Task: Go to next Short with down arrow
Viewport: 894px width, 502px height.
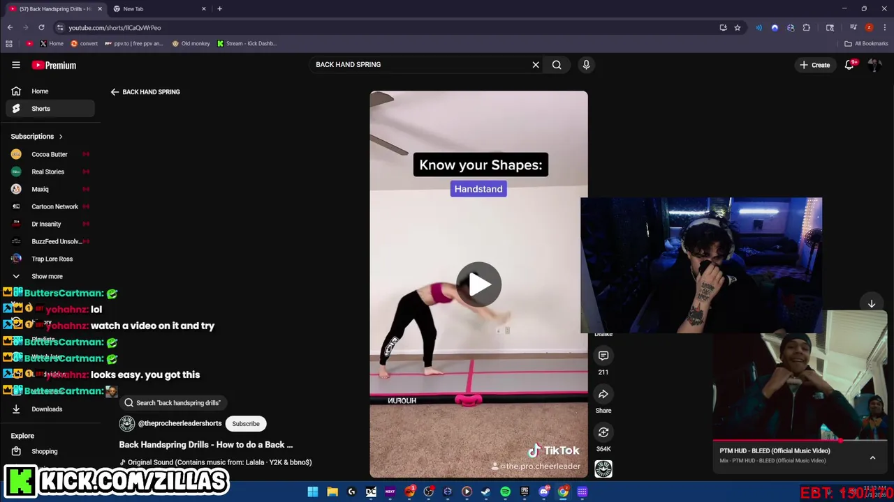Action: pyautogui.click(x=872, y=304)
